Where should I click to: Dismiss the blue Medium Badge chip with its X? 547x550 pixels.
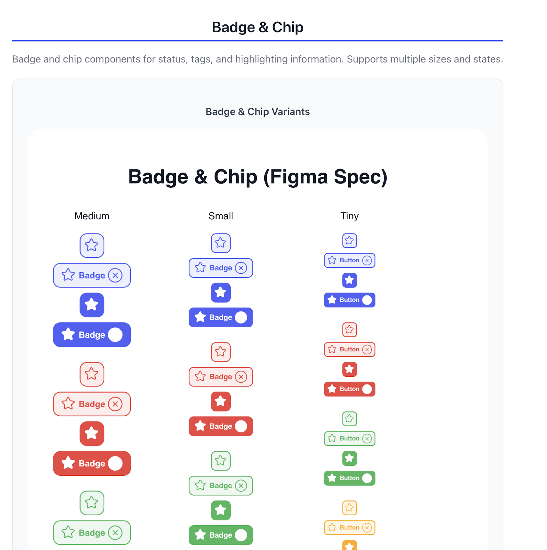tap(116, 275)
